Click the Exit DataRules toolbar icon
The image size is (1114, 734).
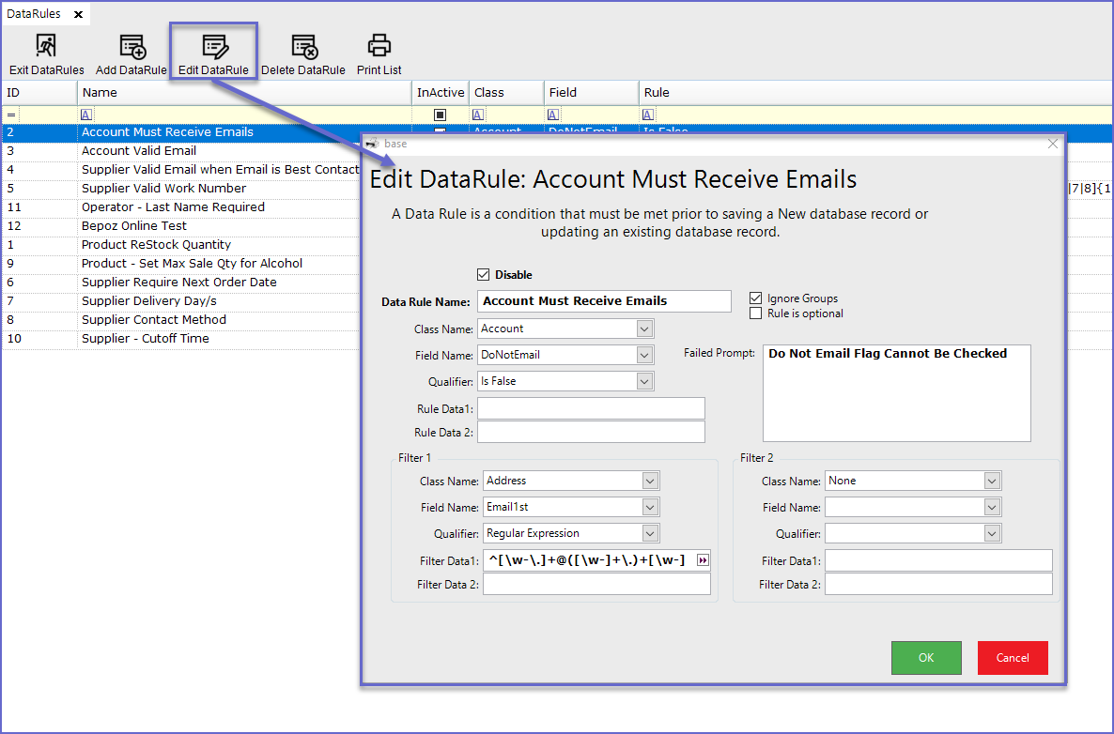click(x=46, y=46)
